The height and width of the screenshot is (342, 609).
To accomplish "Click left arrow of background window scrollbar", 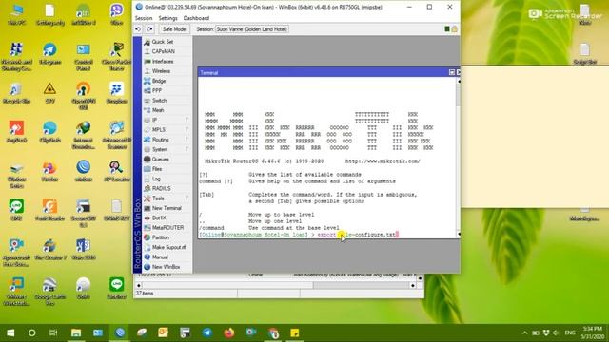I will tap(139, 285).
